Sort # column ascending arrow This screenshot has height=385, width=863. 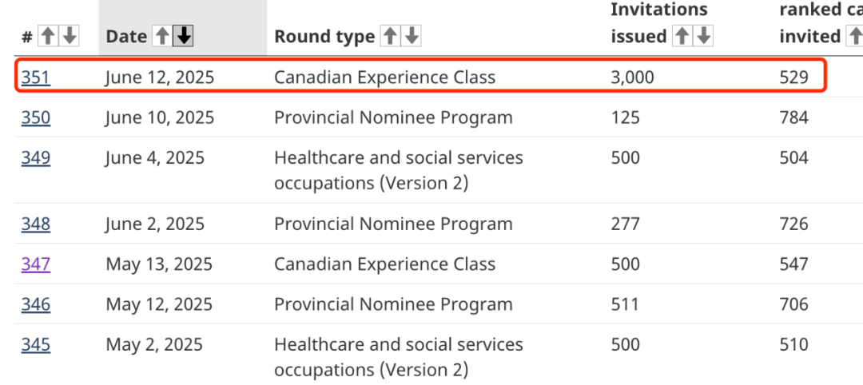(x=49, y=36)
